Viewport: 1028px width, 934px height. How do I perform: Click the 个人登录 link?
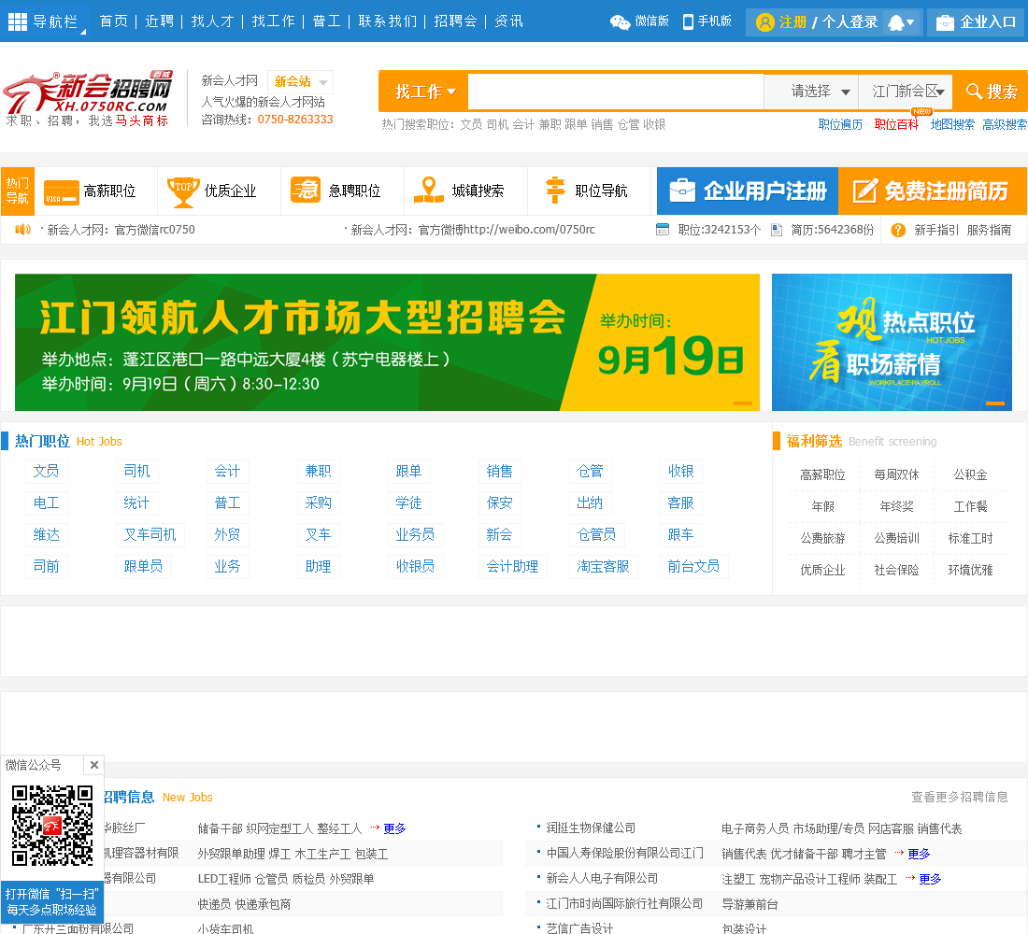click(x=850, y=22)
